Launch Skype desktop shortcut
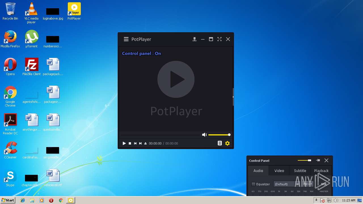 pyautogui.click(x=10, y=178)
